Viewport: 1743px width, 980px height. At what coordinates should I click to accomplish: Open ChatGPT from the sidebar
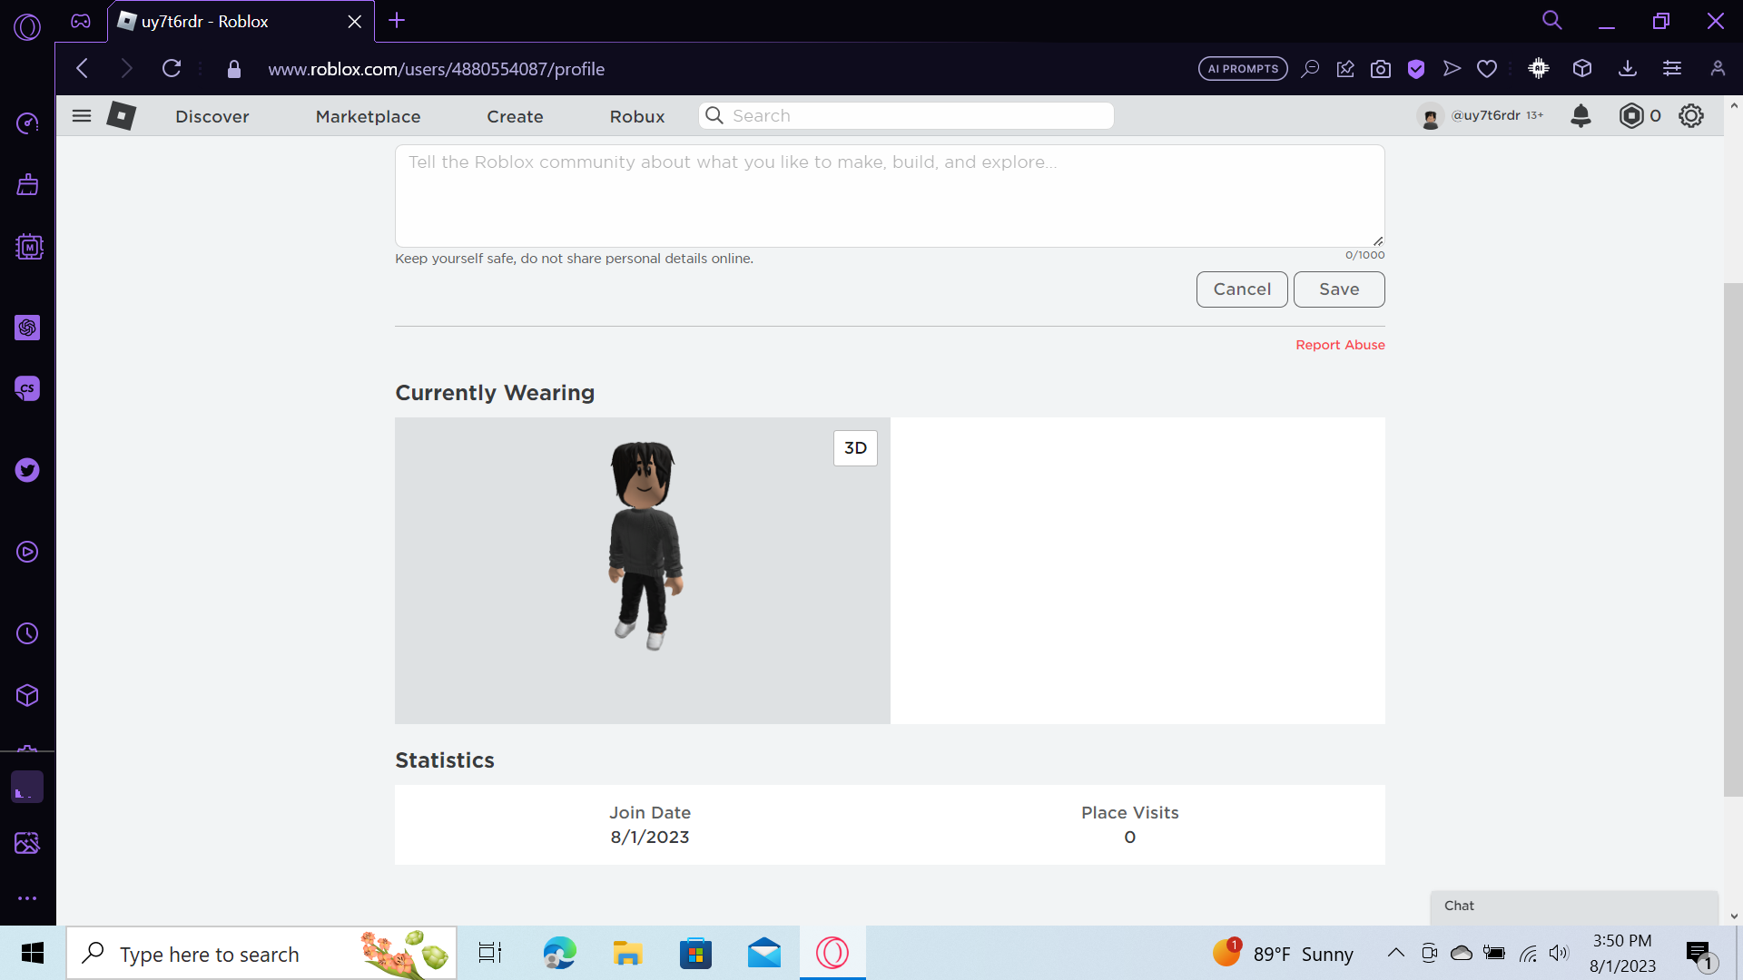click(x=27, y=328)
